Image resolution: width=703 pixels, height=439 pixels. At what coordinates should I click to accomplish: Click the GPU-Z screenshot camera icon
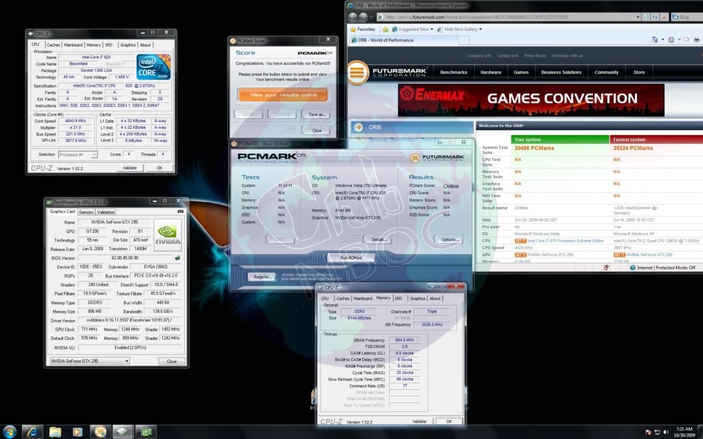(180, 211)
